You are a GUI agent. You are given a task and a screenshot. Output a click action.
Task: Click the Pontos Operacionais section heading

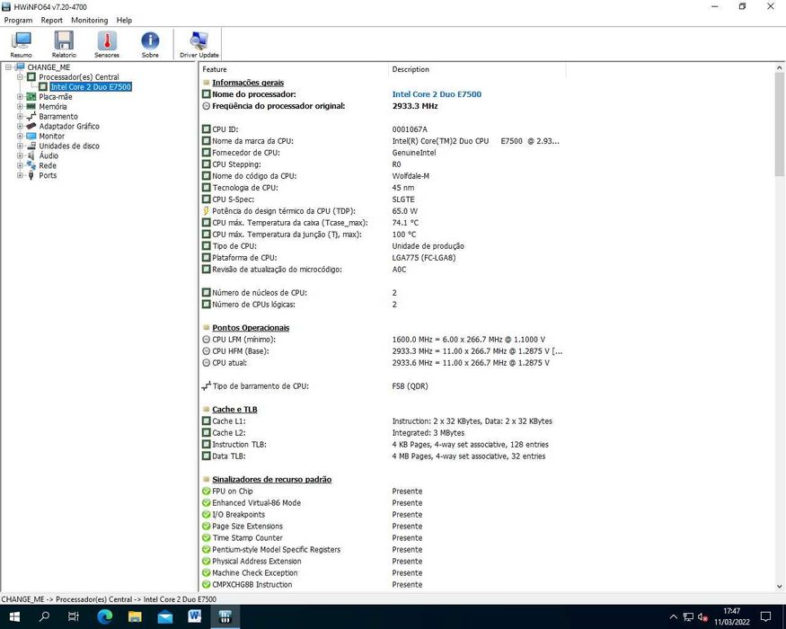click(251, 328)
